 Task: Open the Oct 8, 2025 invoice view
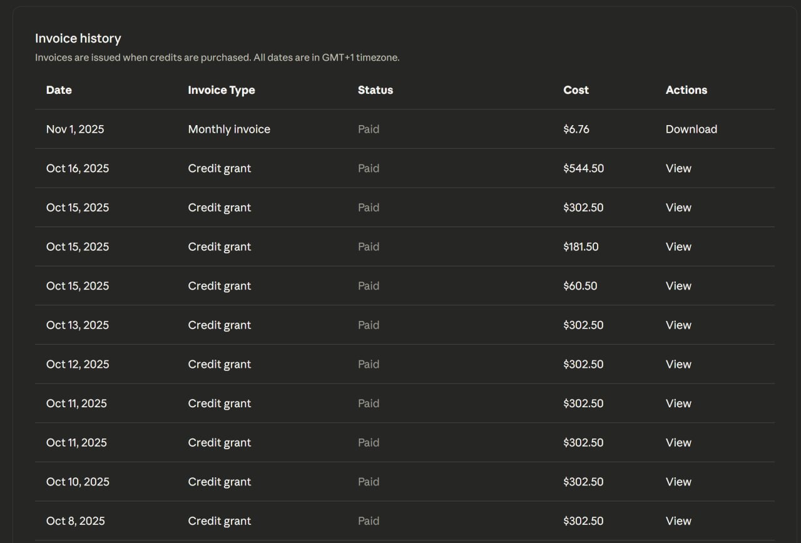tap(678, 521)
